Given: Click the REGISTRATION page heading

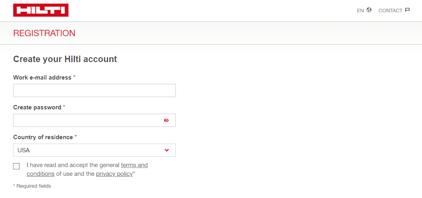Looking at the screenshot, I should point(44,33).
